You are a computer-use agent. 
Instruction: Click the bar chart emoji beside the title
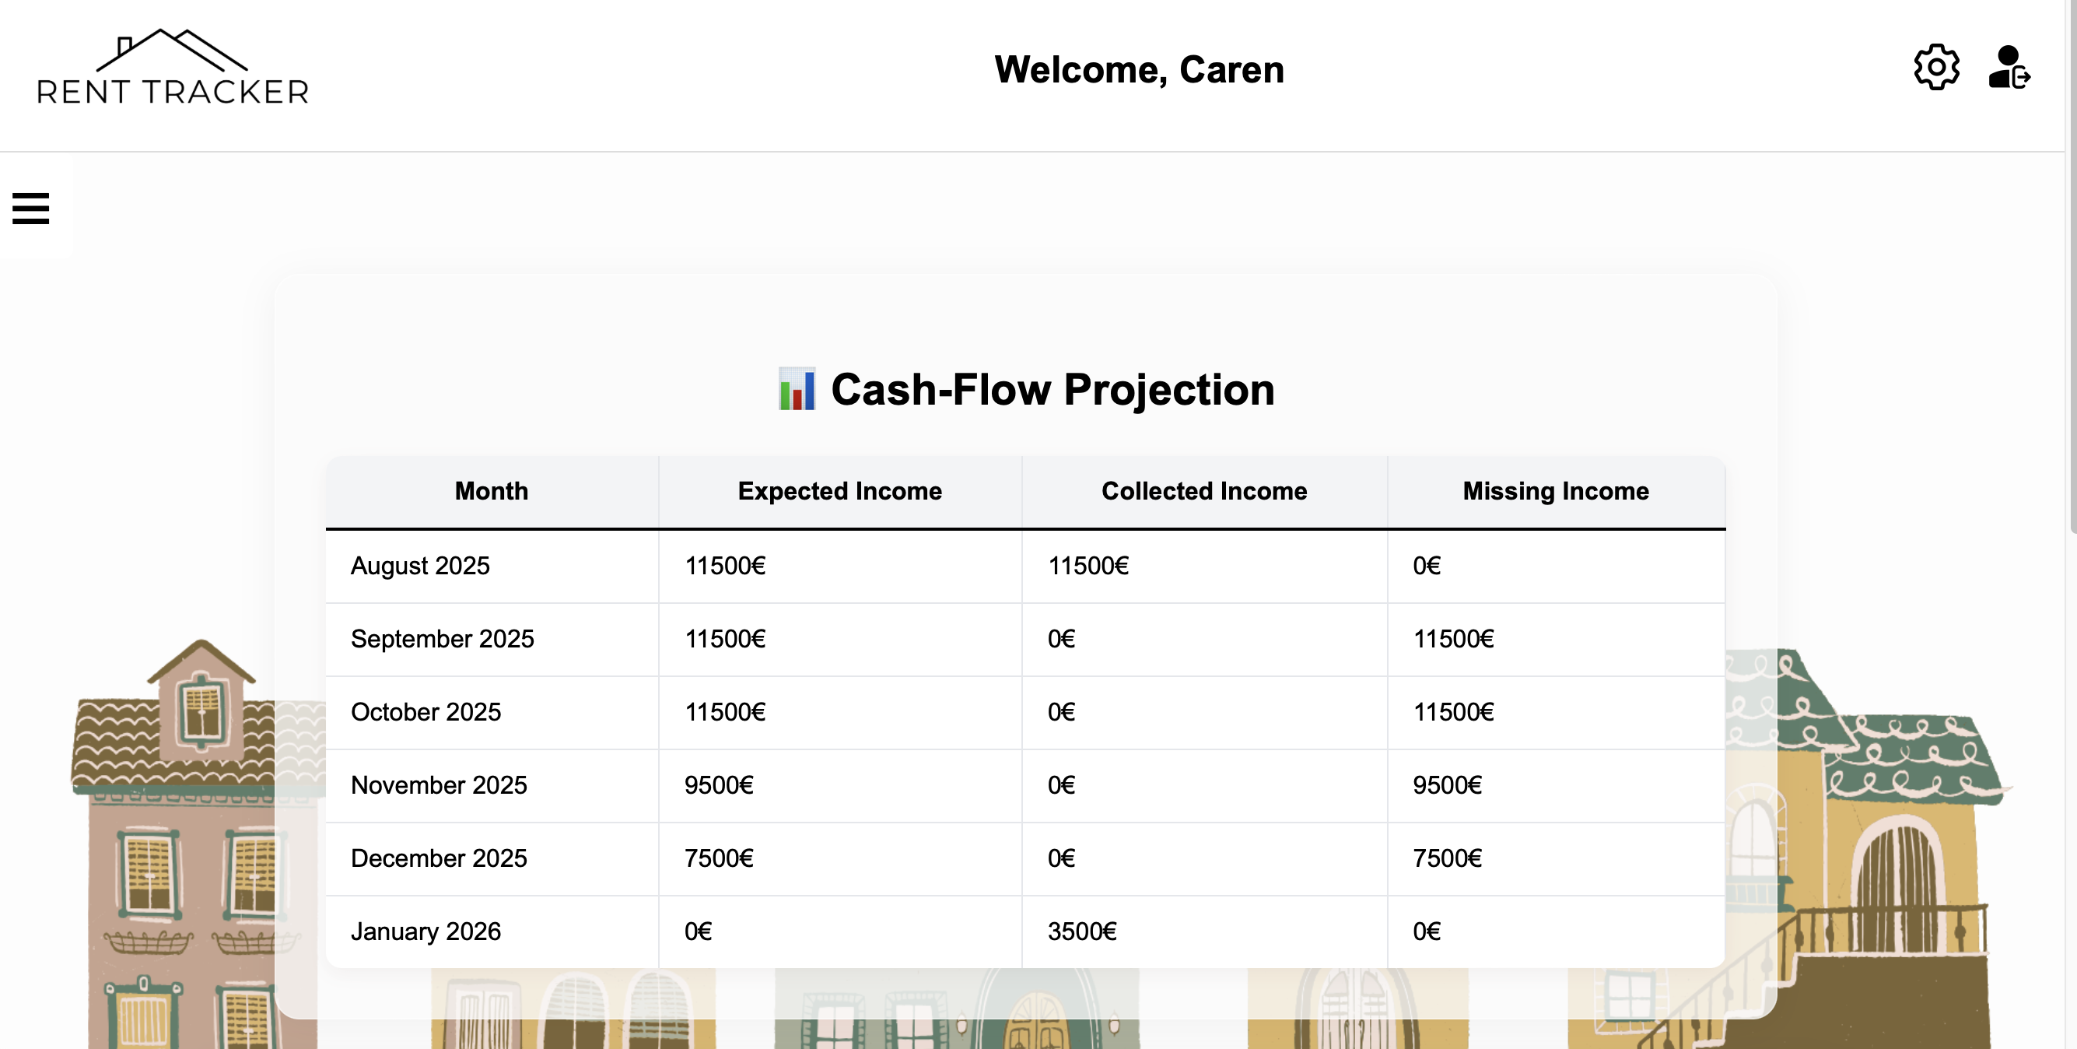797,389
